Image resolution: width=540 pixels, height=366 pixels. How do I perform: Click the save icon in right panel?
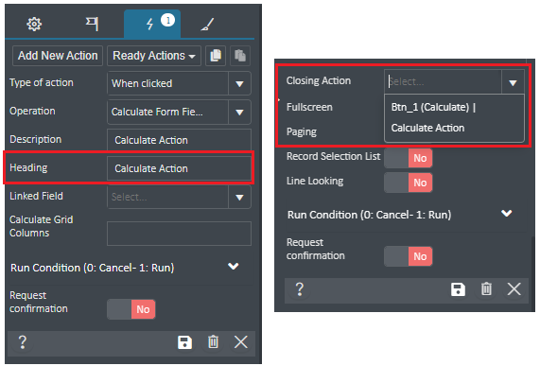(458, 289)
